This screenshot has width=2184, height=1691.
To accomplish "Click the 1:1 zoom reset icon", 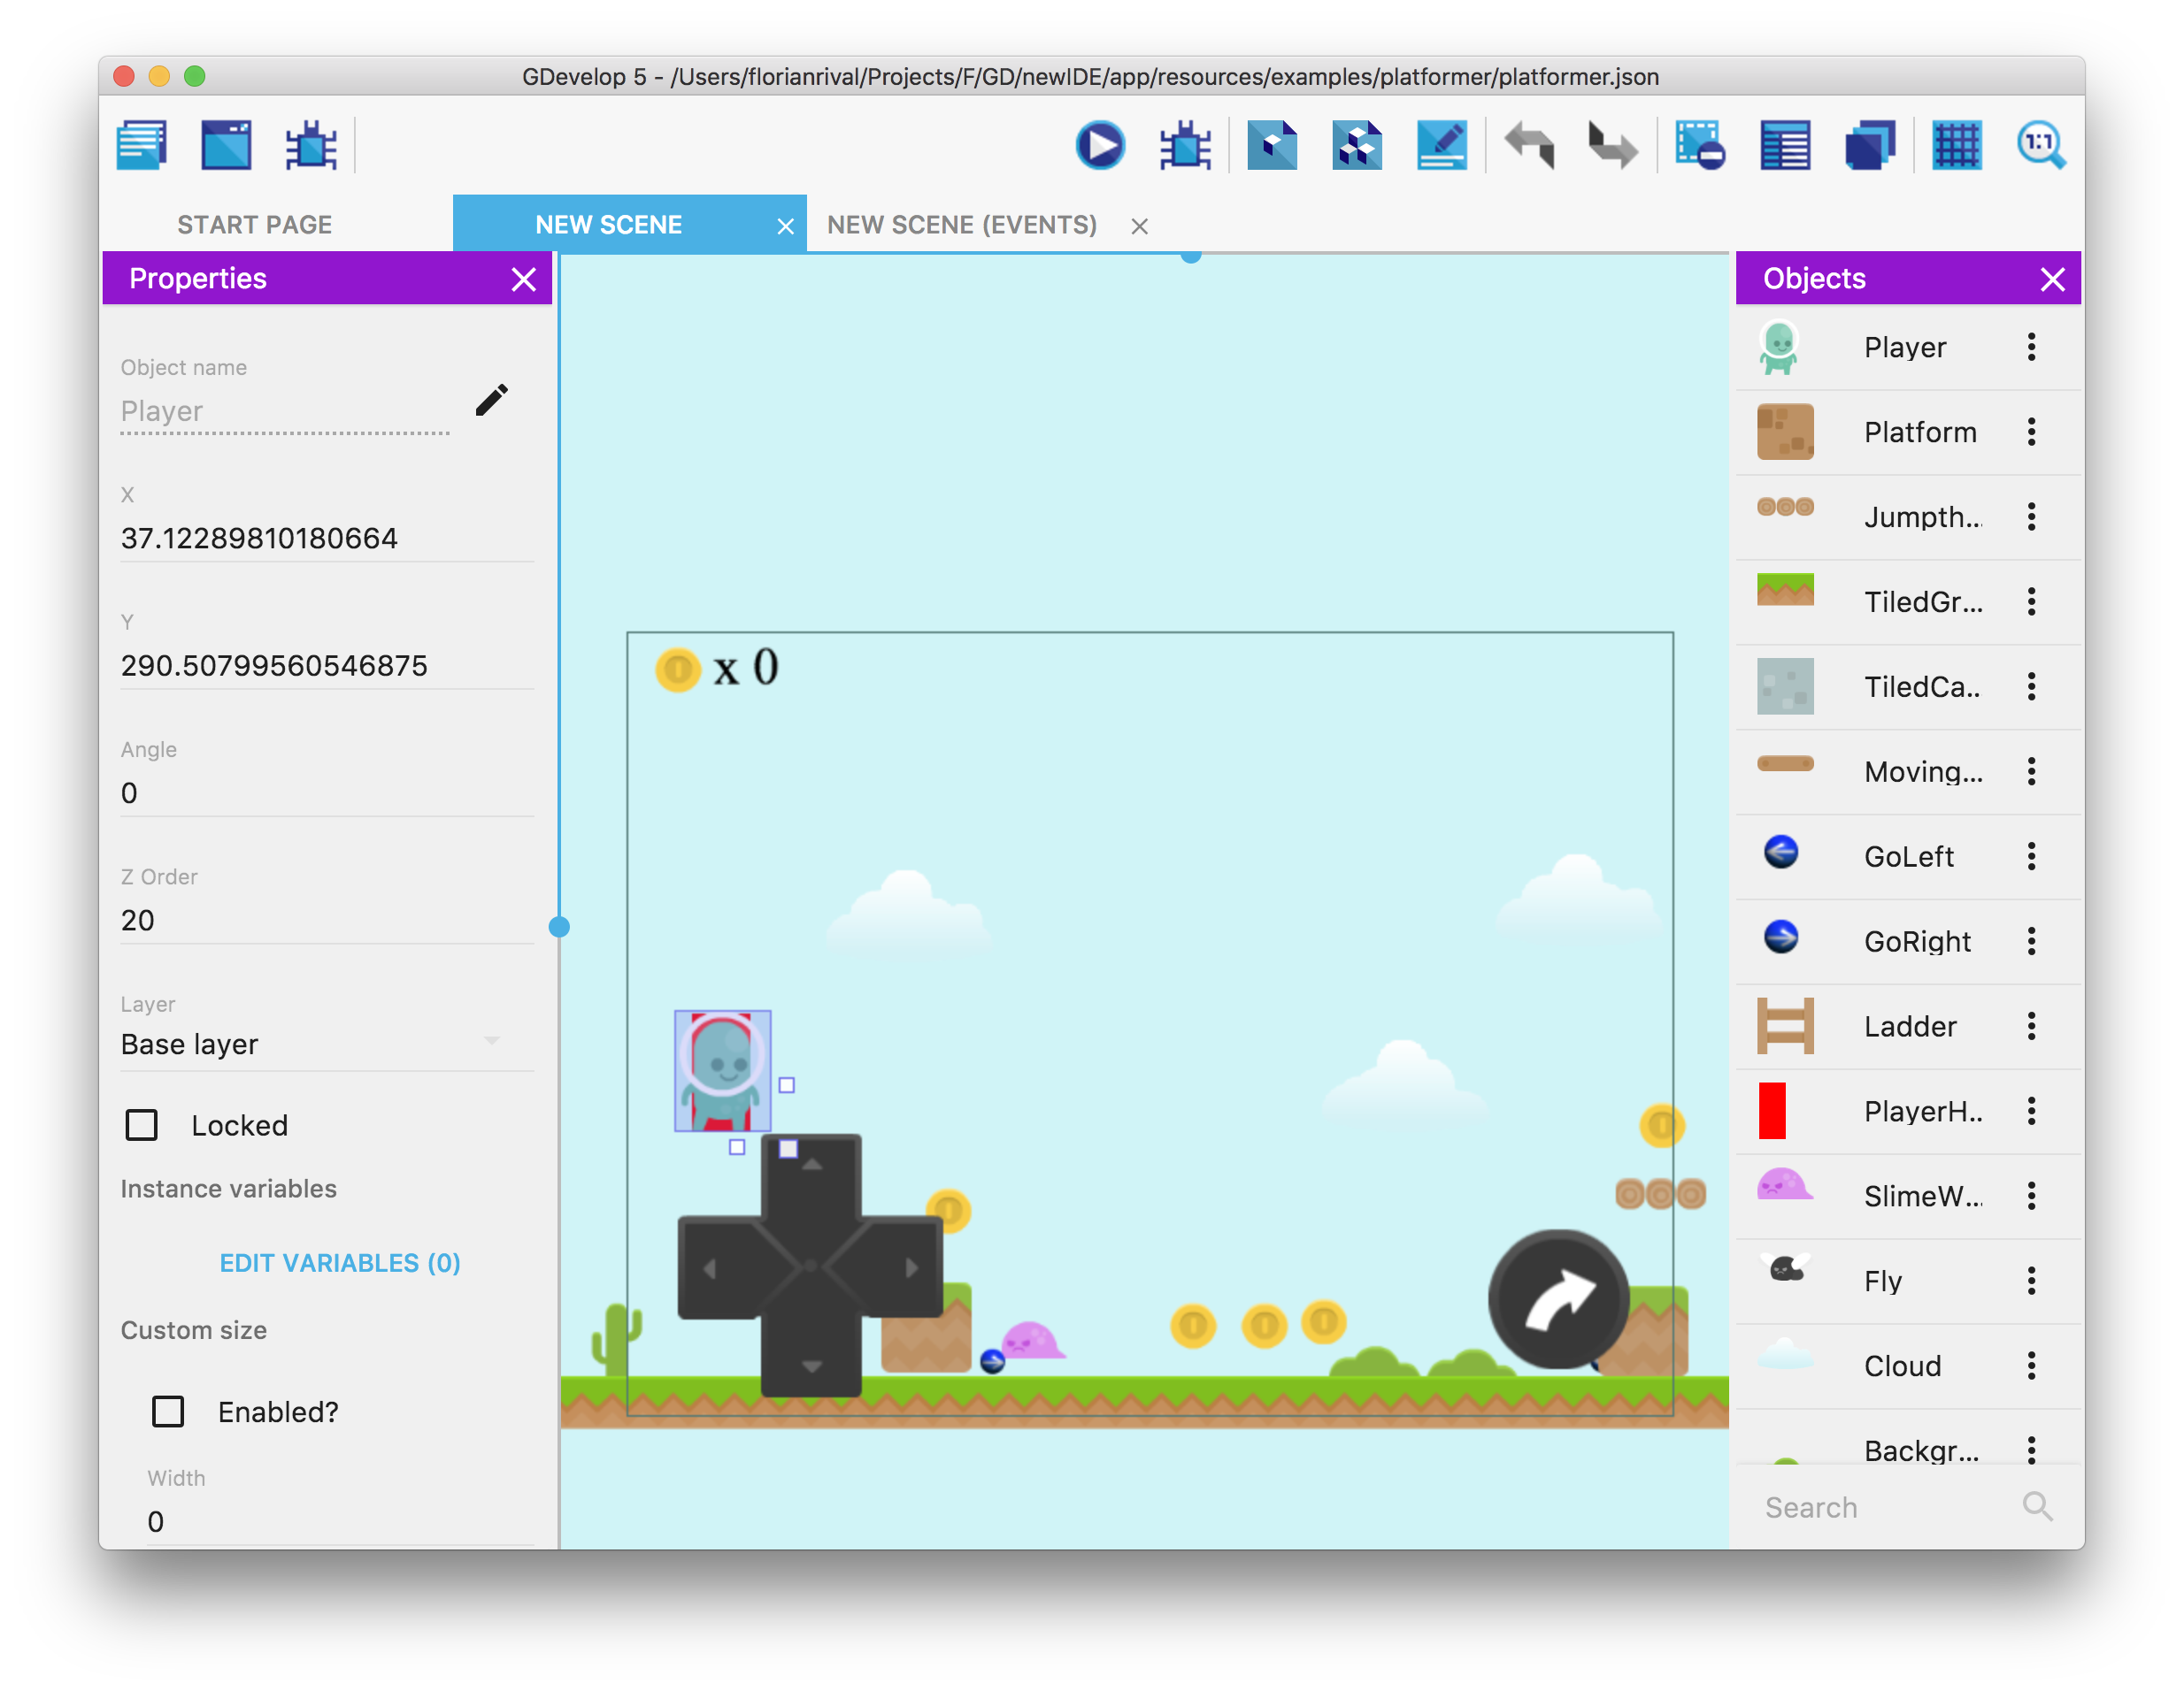I will point(2039,146).
